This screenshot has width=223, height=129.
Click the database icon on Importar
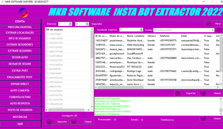pos(49,122)
